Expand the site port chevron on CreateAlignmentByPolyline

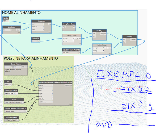52,91
